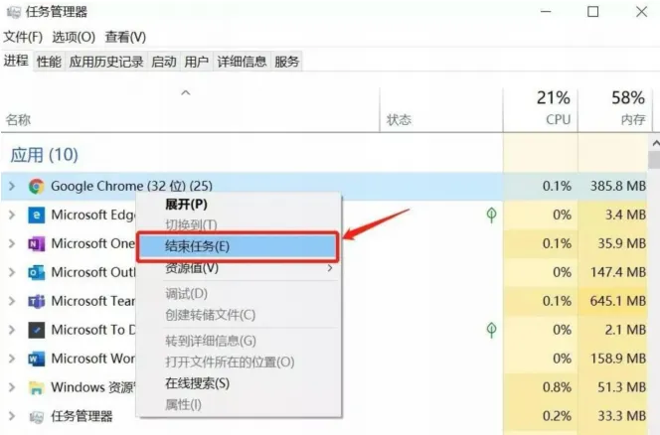Expand the Google Chrome process group
The width and height of the screenshot is (660, 435).
click(12, 186)
